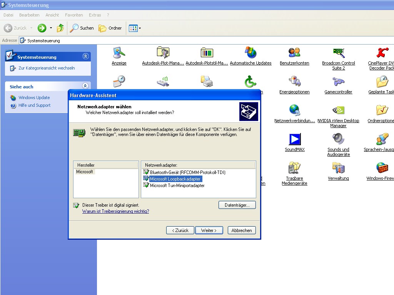
Task: Open the Extras menu
Action: pyautogui.click(x=95, y=15)
